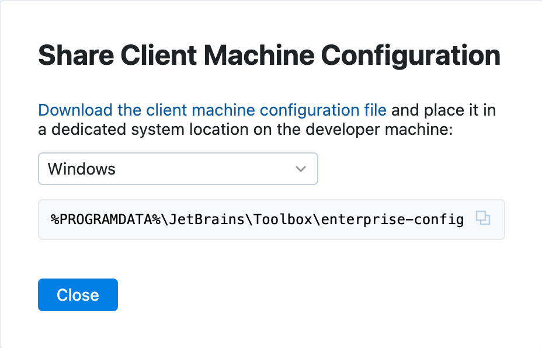Expand the Windows platform selector
542x348 pixels.
point(178,169)
